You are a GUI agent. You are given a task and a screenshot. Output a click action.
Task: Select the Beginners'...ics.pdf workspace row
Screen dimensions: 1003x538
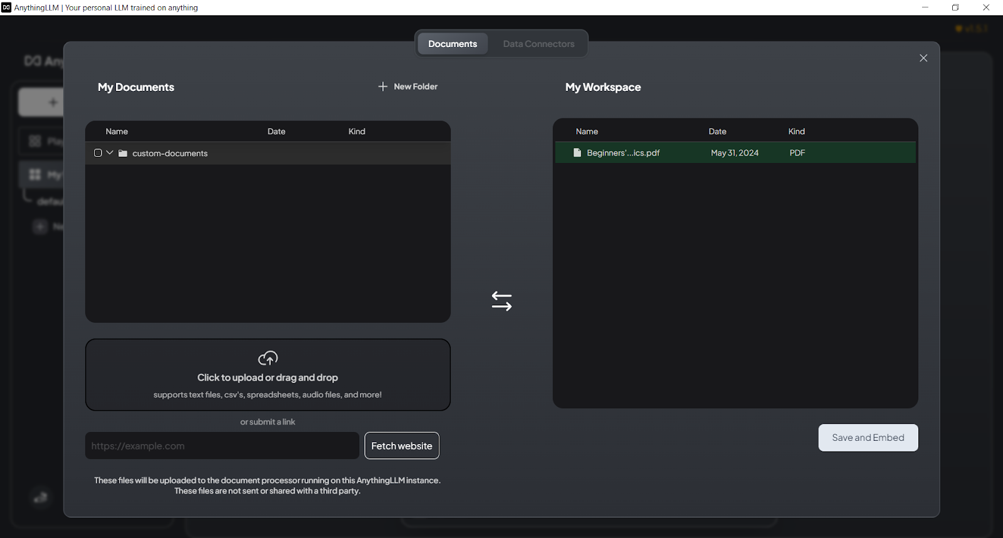point(735,152)
